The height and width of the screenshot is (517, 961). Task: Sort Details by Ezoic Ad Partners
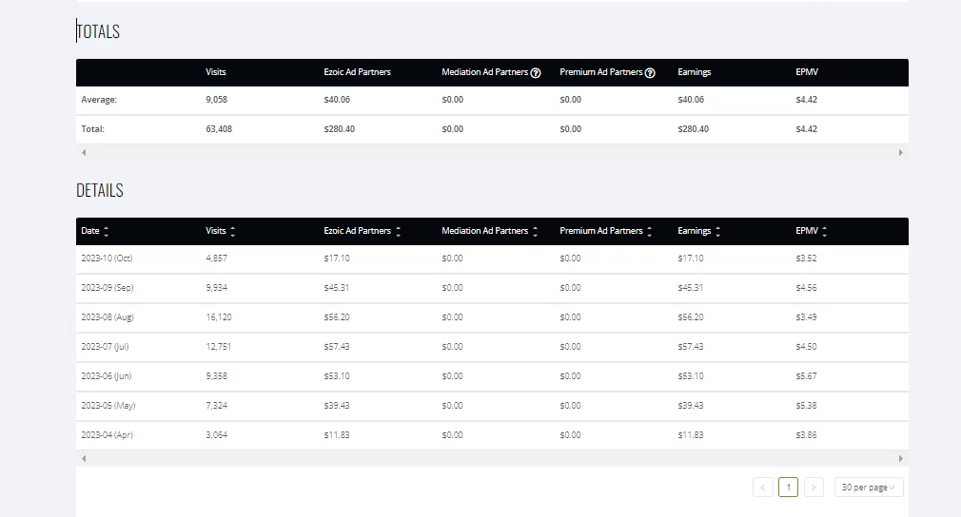398,231
